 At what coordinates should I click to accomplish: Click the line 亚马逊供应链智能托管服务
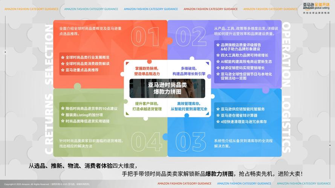point(243,109)
